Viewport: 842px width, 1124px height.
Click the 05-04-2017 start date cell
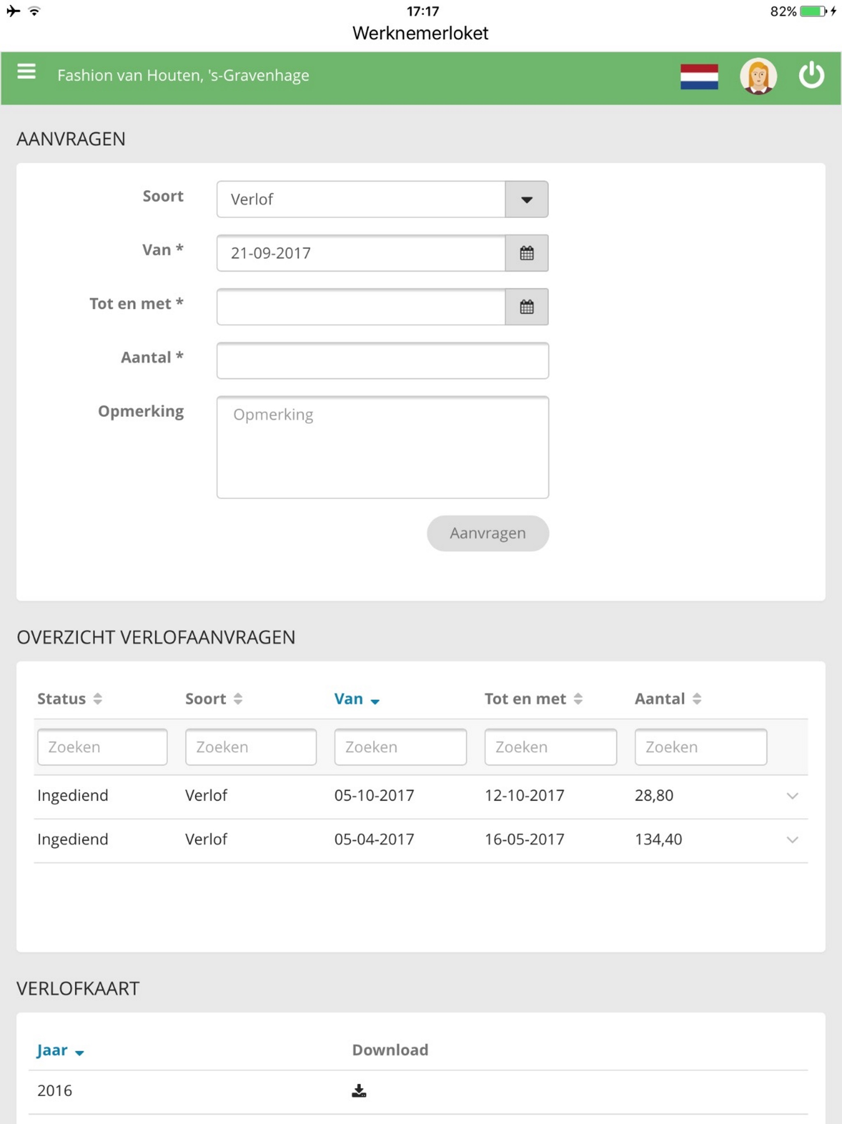[x=374, y=839]
